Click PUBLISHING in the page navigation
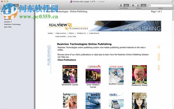The height and width of the screenshot is (109, 174). (61, 33)
